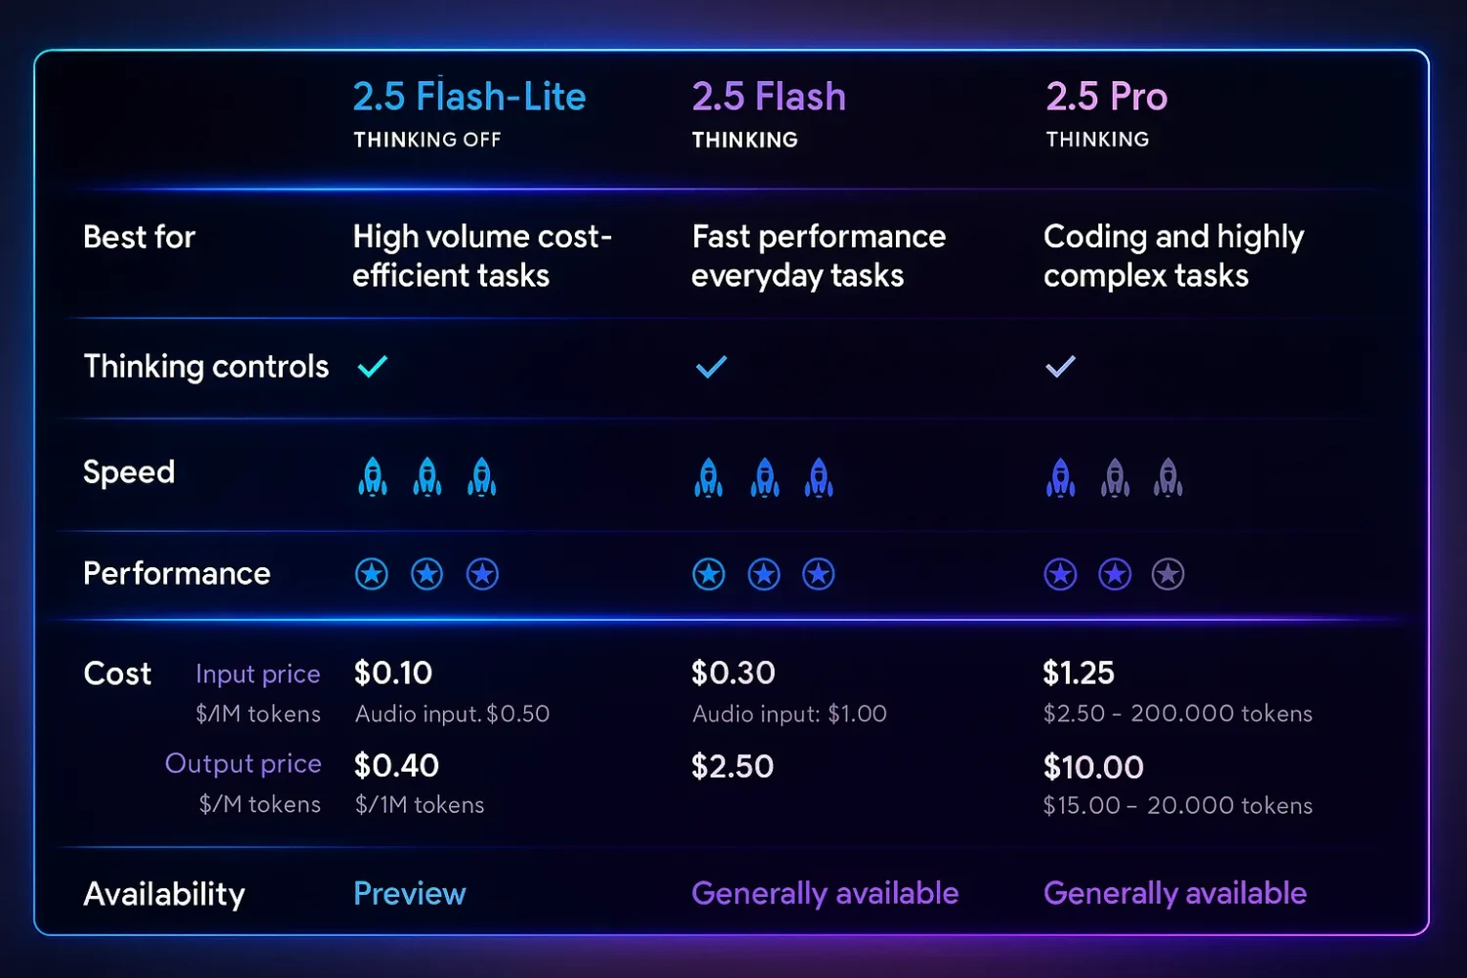The image size is (1467, 978).
Task: Click the dimmed third star under 2.5 Pro
Action: (1168, 574)
